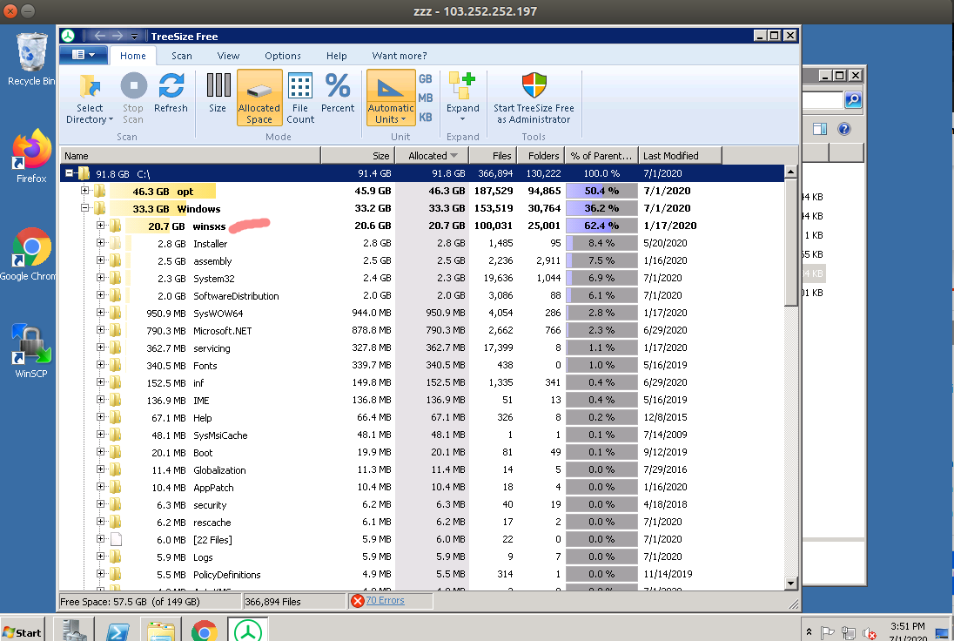954x641 pixels.
Task: Open the View ribbon tab
Action: [228, 56]
